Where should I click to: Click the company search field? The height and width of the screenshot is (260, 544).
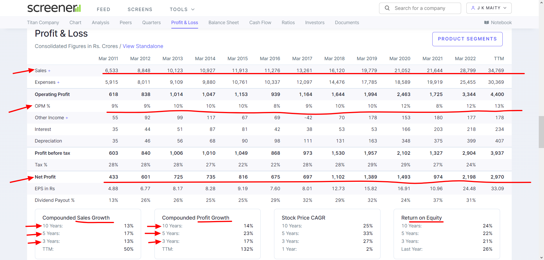point(420,8)
